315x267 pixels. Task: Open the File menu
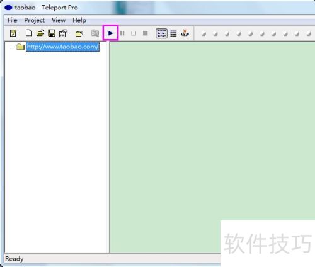point(13,20)
